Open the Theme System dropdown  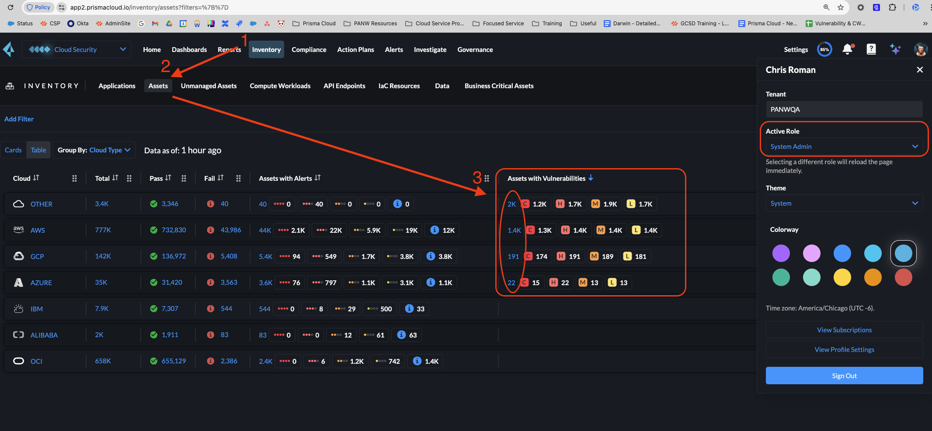[x=844, y=203]
